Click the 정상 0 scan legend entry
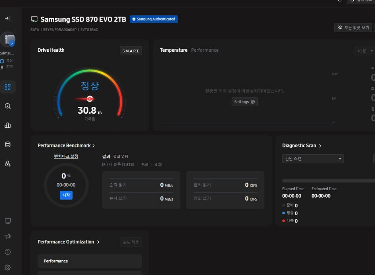Screen dimensions: 375x275 coord(290,213)
